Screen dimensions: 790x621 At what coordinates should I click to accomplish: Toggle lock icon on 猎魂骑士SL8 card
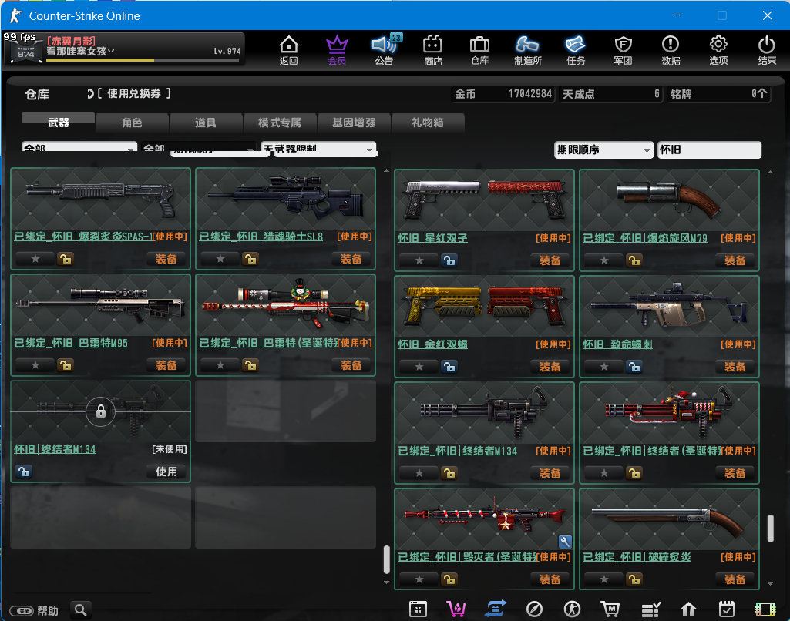point(250,259)
